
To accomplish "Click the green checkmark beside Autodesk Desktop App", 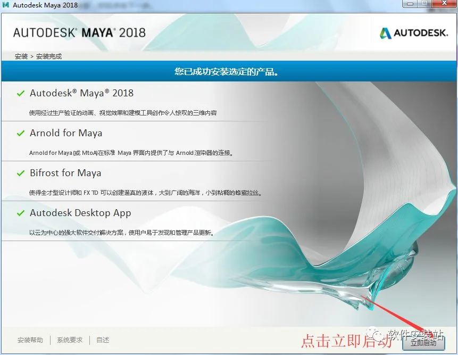I will (x=21, y=213).
